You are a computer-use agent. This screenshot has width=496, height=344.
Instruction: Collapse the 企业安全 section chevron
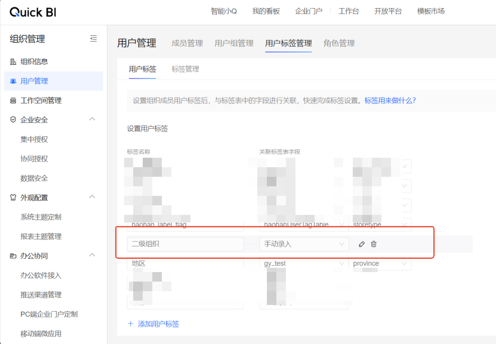(x=92, y=119)
